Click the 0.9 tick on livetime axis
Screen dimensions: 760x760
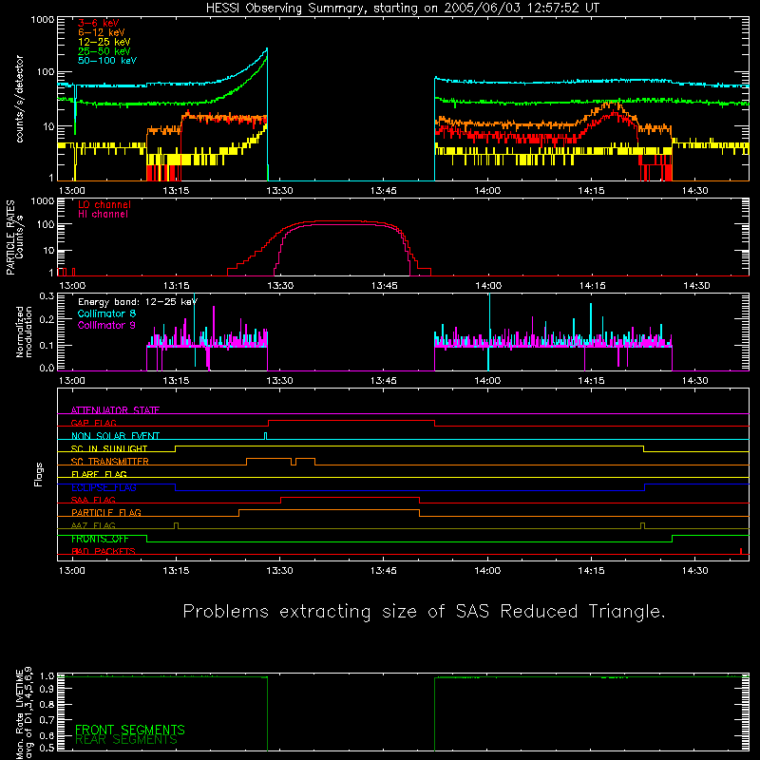[47, 689]
